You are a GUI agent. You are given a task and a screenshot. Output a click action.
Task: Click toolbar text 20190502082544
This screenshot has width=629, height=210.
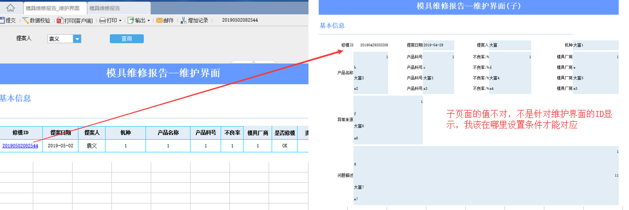(x=240, y=20)
